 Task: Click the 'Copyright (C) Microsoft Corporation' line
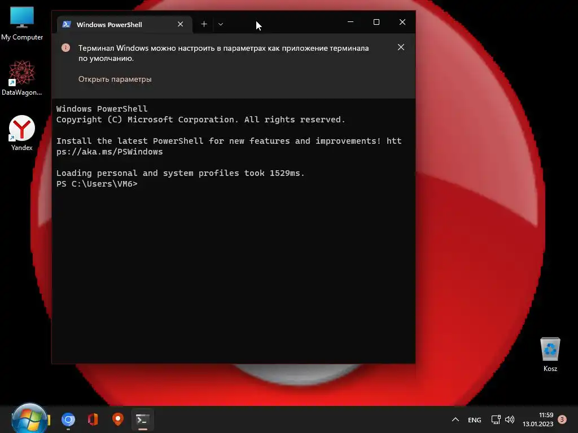(x=200, y=120)
